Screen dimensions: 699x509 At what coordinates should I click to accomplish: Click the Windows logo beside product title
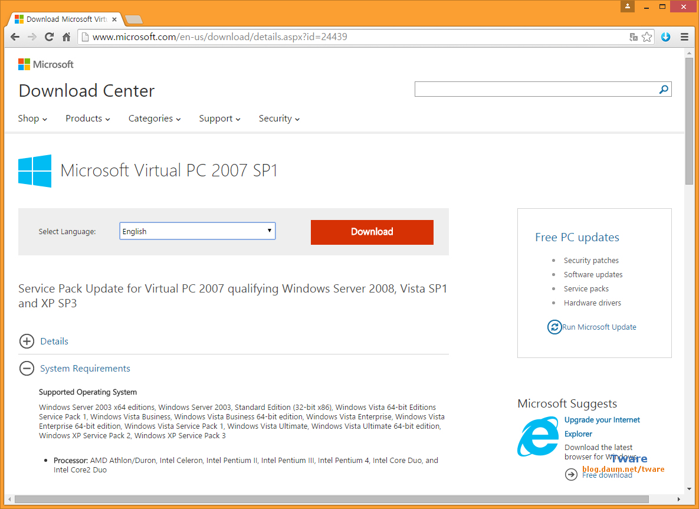pyautogui.click(x=35, y=170)
